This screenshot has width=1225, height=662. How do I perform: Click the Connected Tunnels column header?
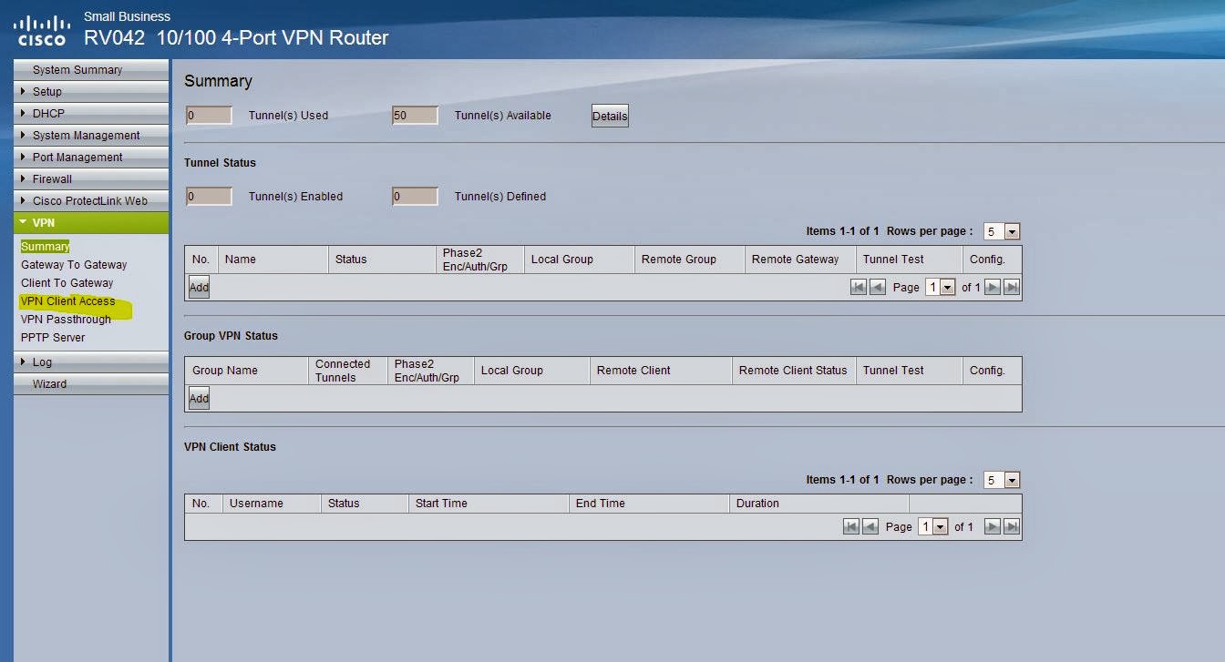point(348,371)
